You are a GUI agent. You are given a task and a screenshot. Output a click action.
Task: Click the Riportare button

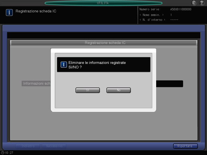point(185,146)
